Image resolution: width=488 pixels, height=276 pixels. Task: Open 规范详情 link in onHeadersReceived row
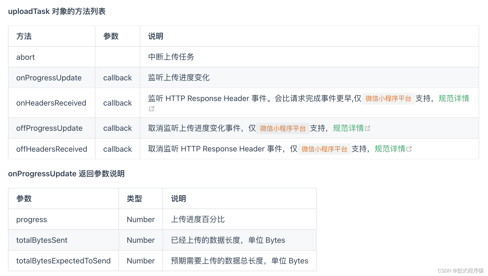point(454,98)
